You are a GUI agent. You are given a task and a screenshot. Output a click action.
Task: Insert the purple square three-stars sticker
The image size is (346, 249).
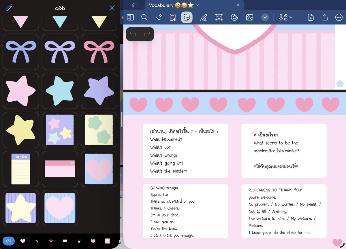[x=60, y=130]
